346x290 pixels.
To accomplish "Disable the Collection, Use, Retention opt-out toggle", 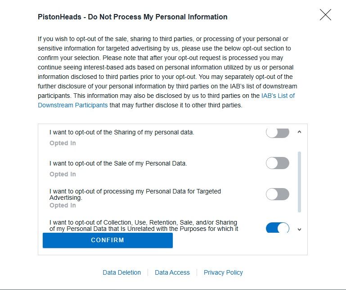I will (x=277, y=228).
